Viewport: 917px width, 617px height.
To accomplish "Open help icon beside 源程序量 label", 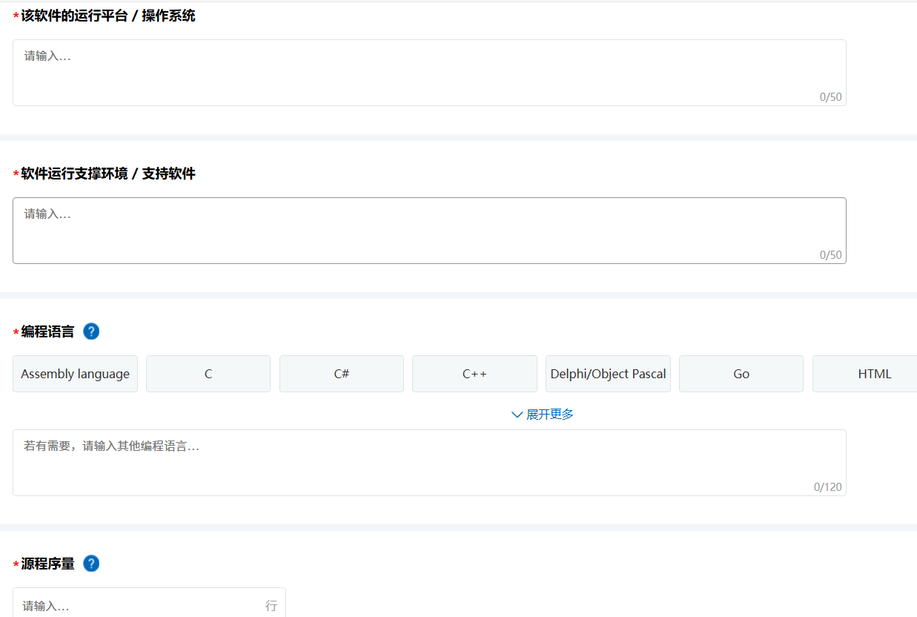I will tap(91, 564).
